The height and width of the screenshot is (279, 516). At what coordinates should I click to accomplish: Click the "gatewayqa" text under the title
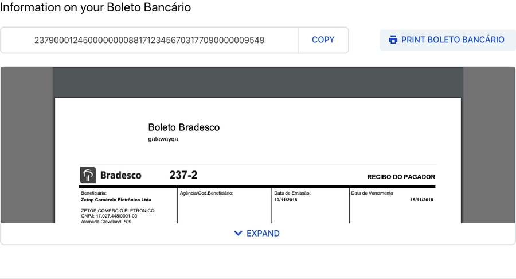tap(163, 139)
